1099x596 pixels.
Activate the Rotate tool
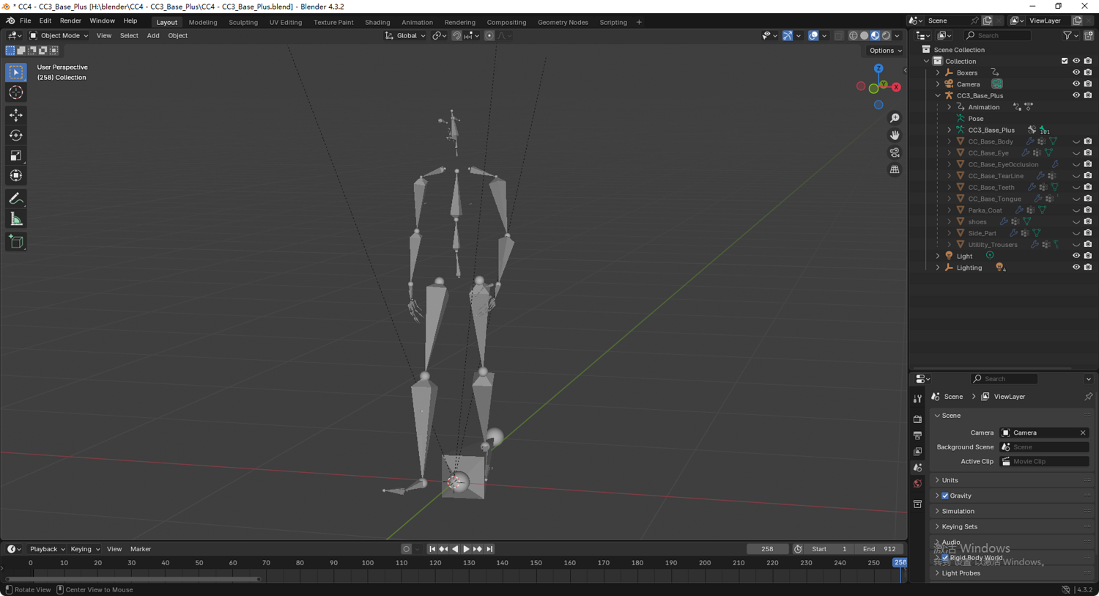tap(16, 136)
